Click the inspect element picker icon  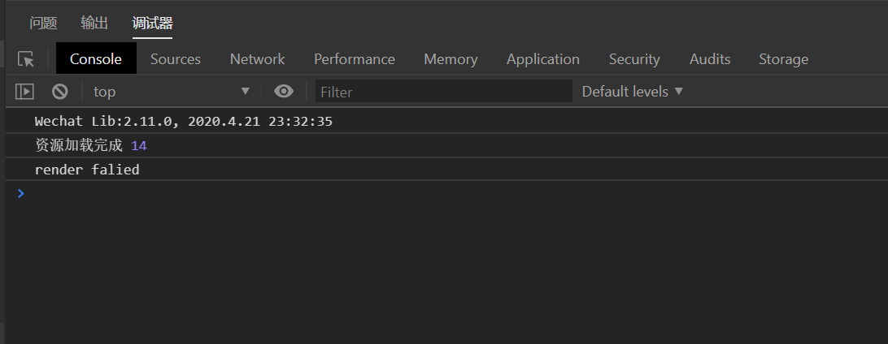tap(26, 59)
